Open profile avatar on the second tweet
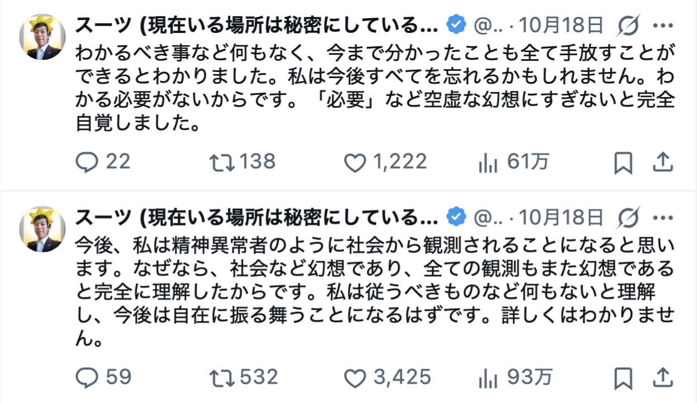Image resolution: width=697 pixels, height=403 pixels. [42, 229]
